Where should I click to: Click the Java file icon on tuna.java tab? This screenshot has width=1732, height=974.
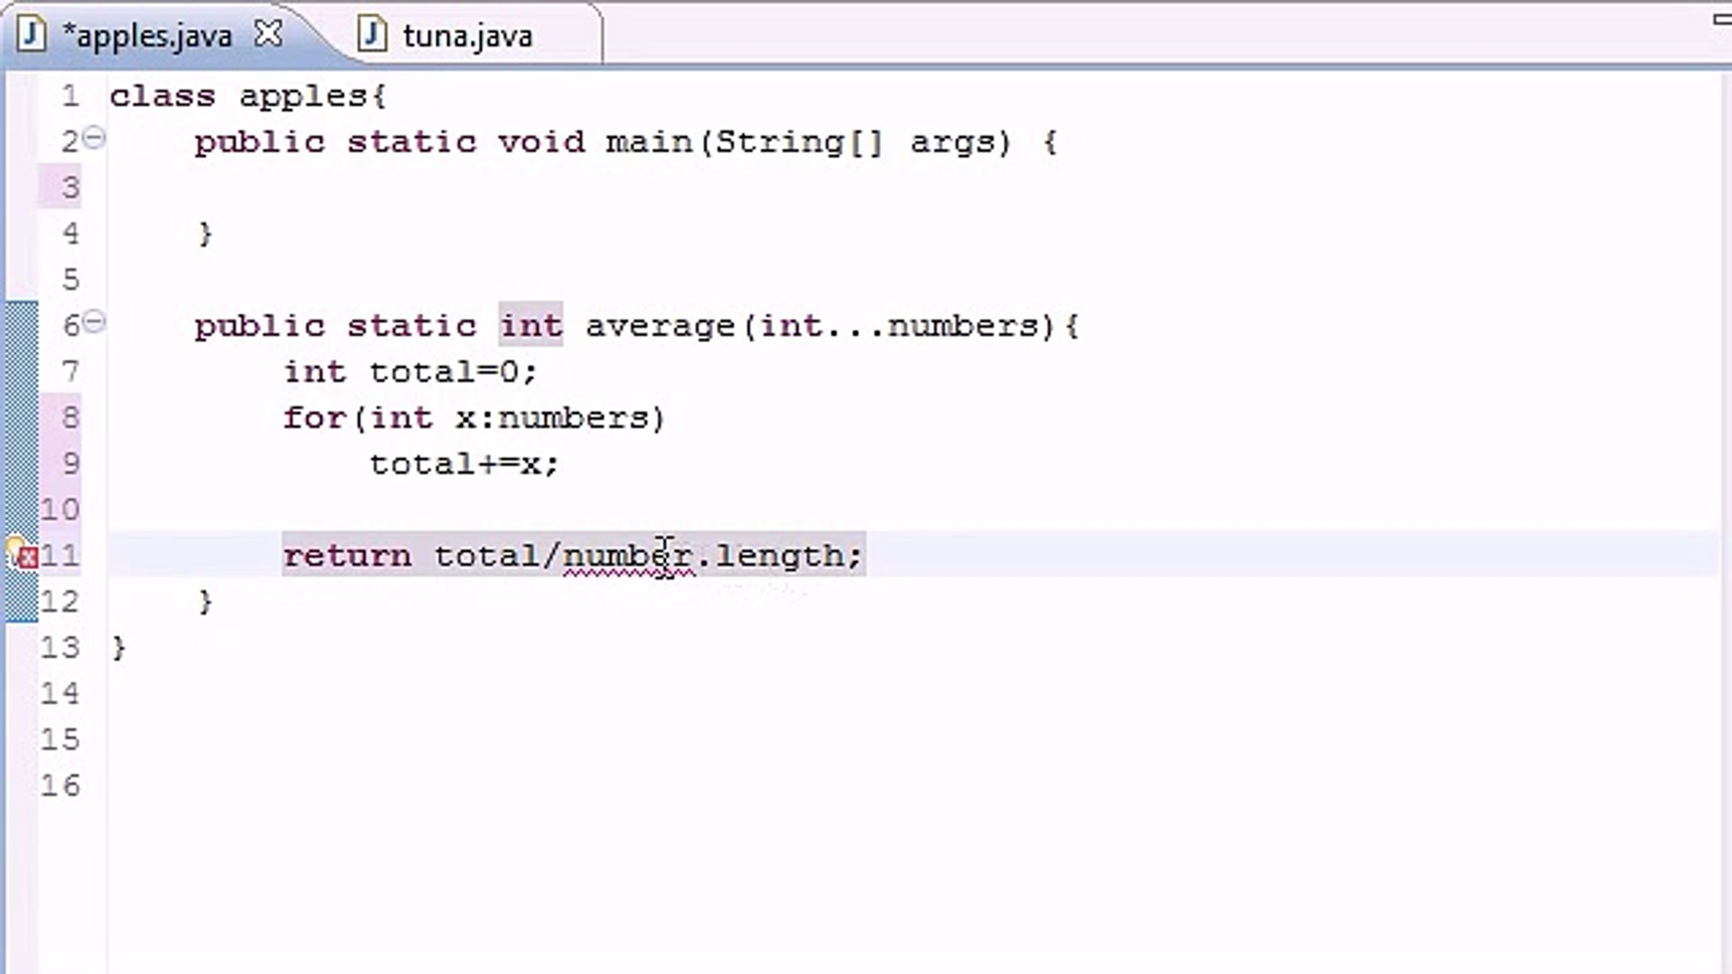point(372,35)
